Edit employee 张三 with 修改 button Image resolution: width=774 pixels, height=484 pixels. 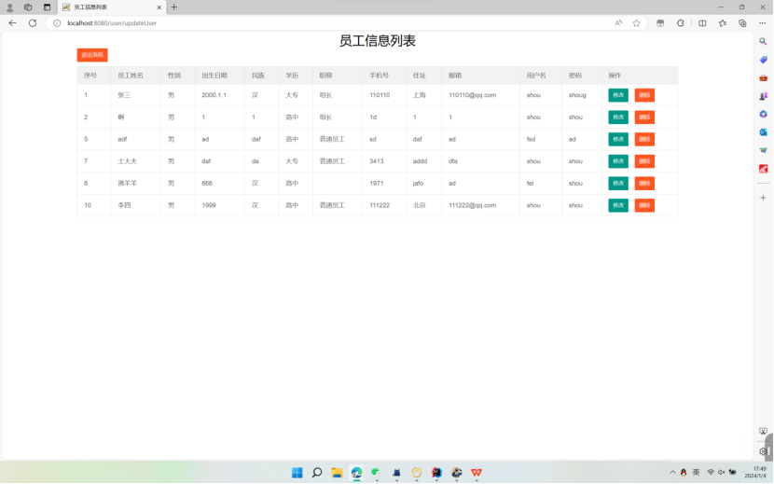(x=618, y=95)
